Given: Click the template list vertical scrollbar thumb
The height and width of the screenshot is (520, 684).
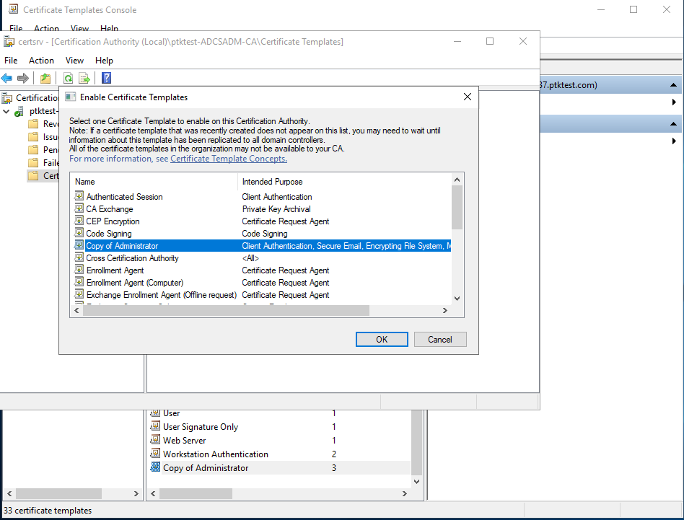Looking at the screenshot, I should [457, 207].
